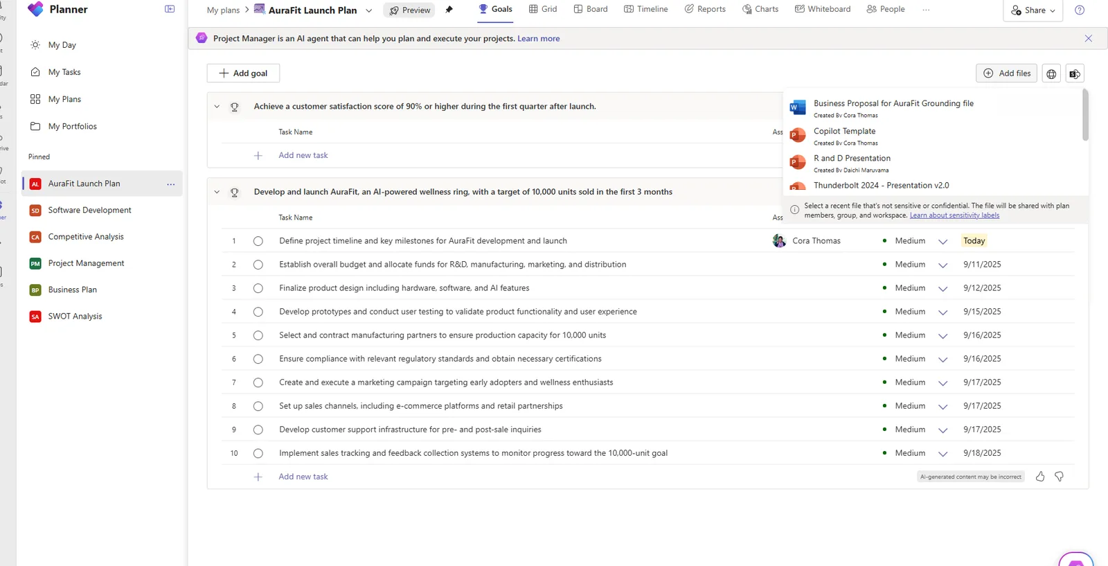The height and width of the screenshot is (566, 1108).
Task: Click trophy icon of AuraFit launch goal
Action: 235,193
